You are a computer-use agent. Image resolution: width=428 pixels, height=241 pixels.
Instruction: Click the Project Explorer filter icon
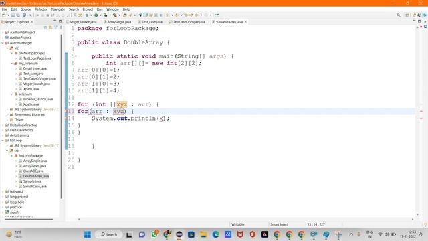click(x=56, y=27)
